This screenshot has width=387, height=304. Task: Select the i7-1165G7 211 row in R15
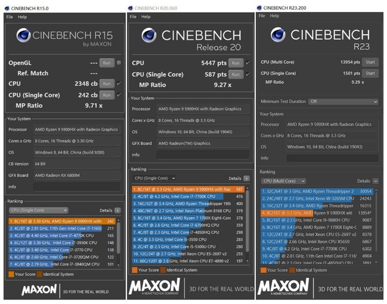click(x=62, y=228)
